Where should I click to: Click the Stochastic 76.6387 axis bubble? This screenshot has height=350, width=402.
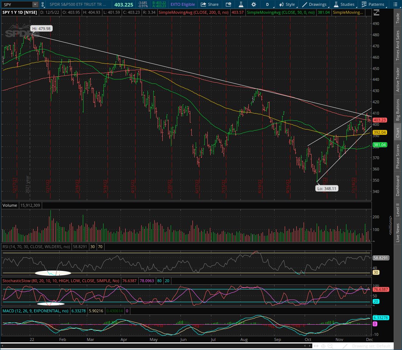381,289
